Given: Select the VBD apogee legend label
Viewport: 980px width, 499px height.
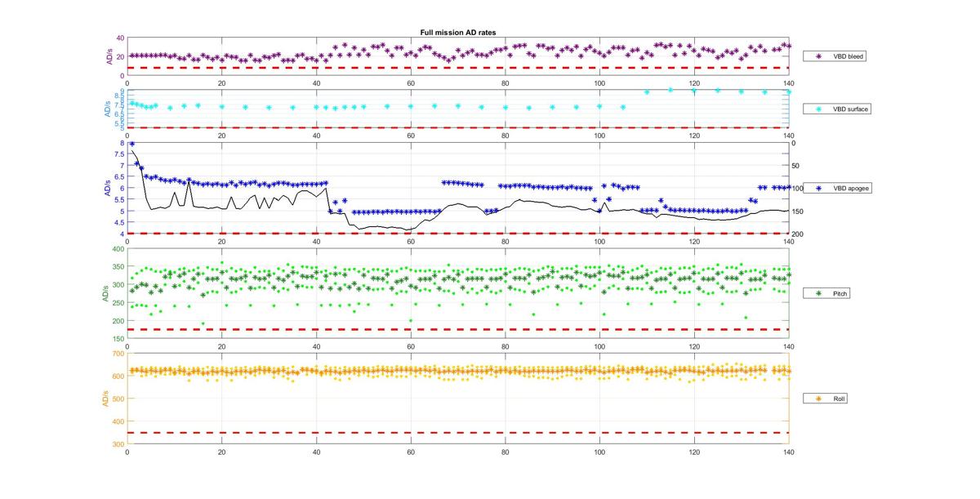Looking at the screenshot, I should (x=851, y=188).
